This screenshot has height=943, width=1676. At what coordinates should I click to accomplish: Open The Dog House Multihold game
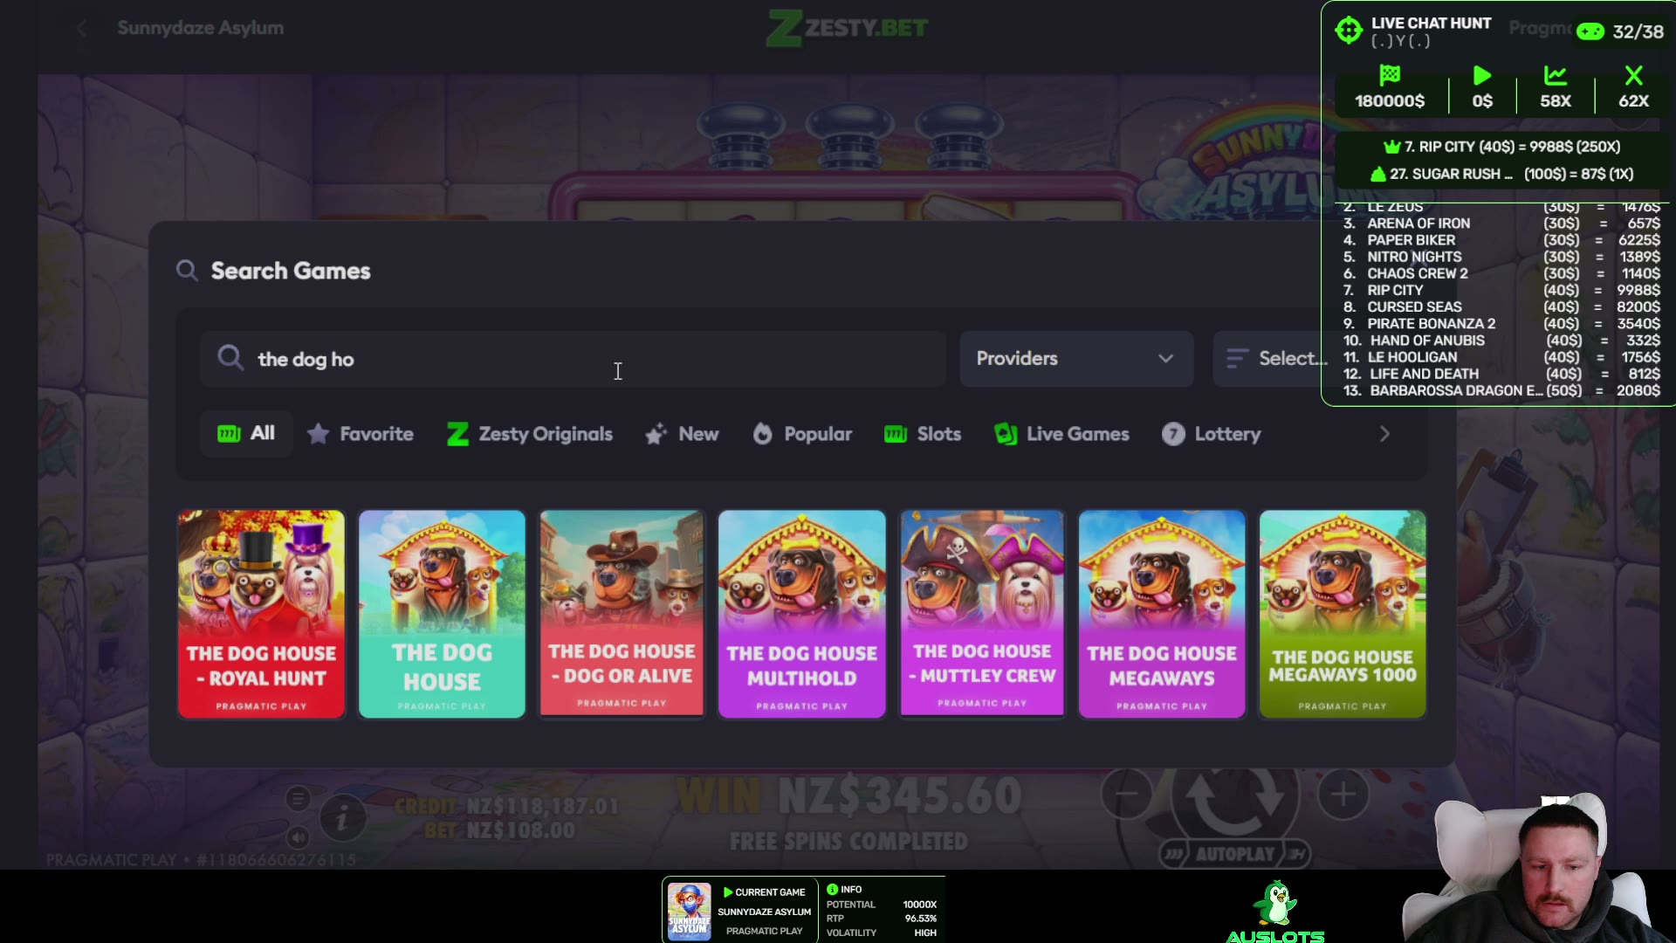pyautogui.click(x=801, y=614)
